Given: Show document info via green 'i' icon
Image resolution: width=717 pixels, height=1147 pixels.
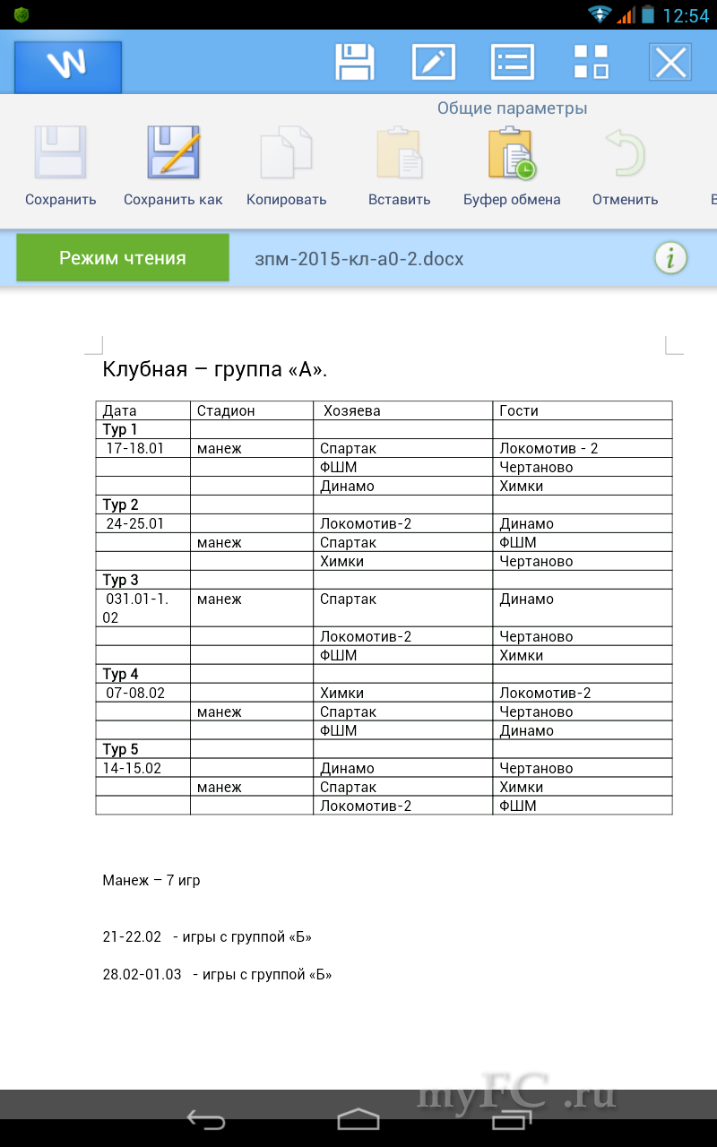Looking at the screenshot, I should pyautogui.click(x=669, y=259).
